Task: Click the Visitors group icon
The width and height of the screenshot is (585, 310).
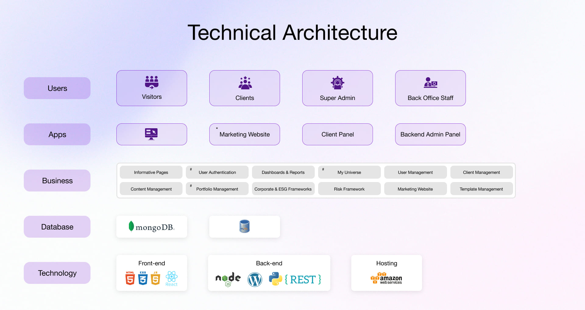Action: [151, 81]
